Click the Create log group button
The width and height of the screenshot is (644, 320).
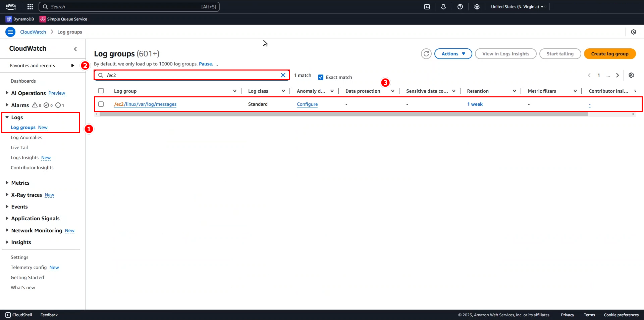[610, 54]
